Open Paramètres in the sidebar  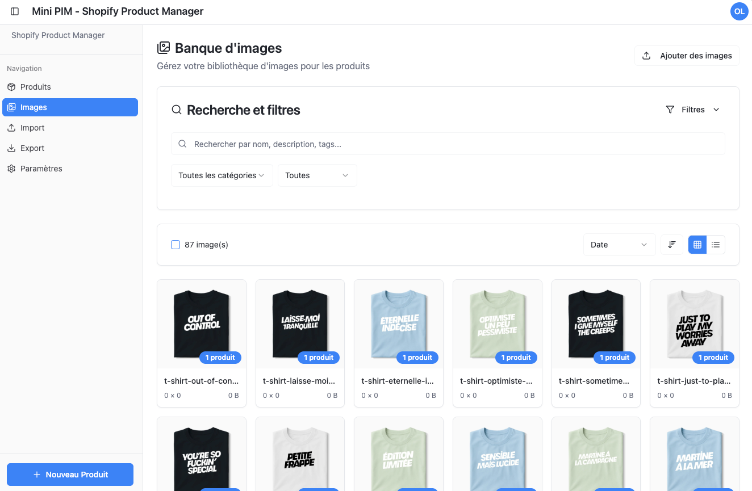pos(41,169)
